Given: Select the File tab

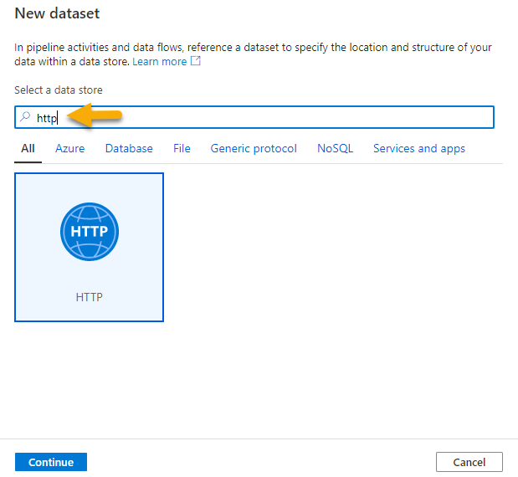Looking at the screenshot, I should point(182,149).
